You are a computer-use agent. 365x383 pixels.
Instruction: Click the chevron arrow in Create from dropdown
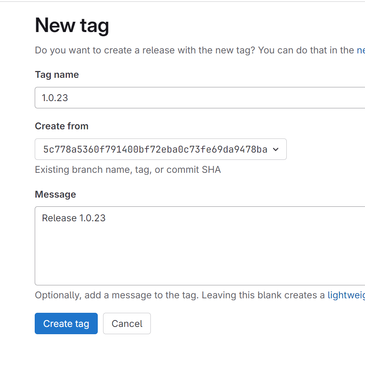(276, 150)
